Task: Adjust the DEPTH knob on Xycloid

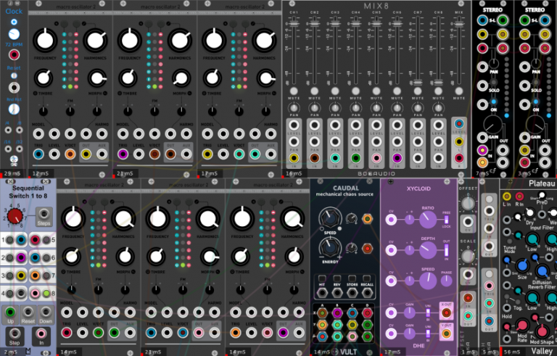Action: (x=428, y=250)
